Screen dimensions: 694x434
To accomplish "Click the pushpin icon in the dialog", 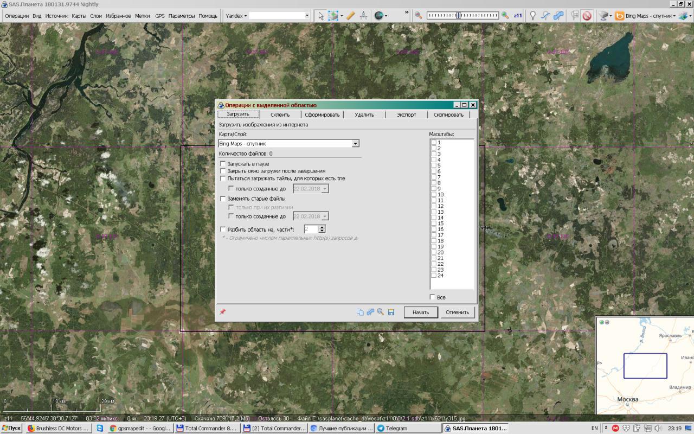I will [x=222, y=312].
